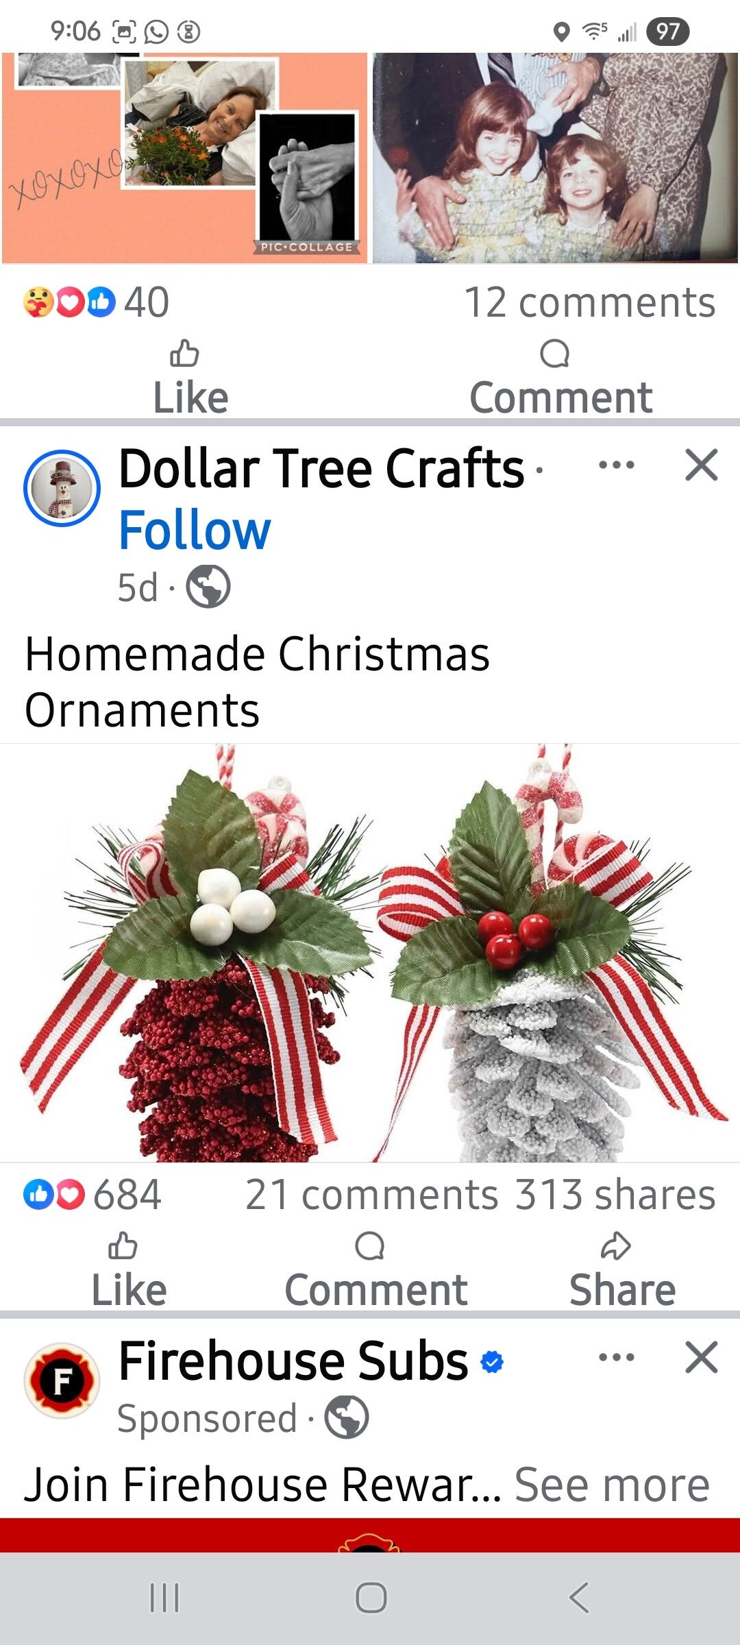740x1645 pixels.
Task: Show reactions for the 40 count
Action: click(x=96, y=302)
